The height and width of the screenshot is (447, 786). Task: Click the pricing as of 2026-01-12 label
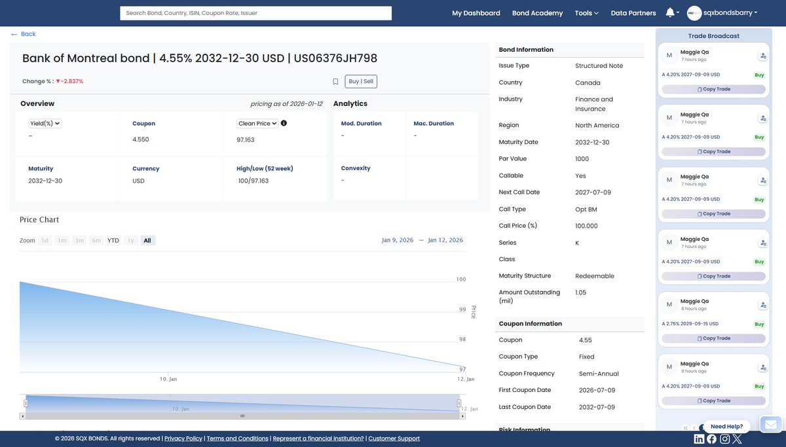[x=286, y=104]
